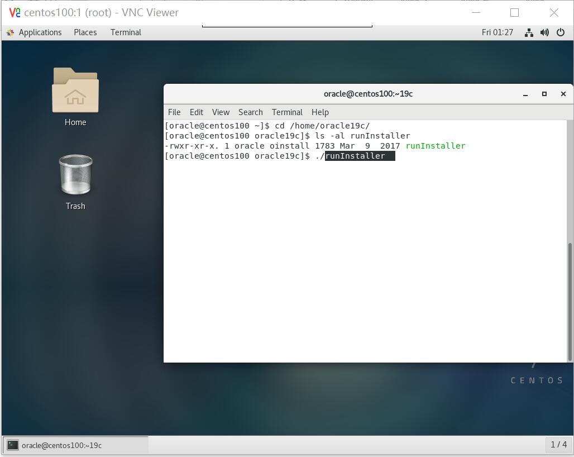Click the network status icon in top panel
574x457 pixels.
(x=529, y=32)
